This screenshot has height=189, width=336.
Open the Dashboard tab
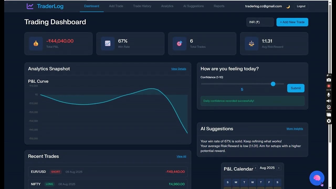(92, 6)
